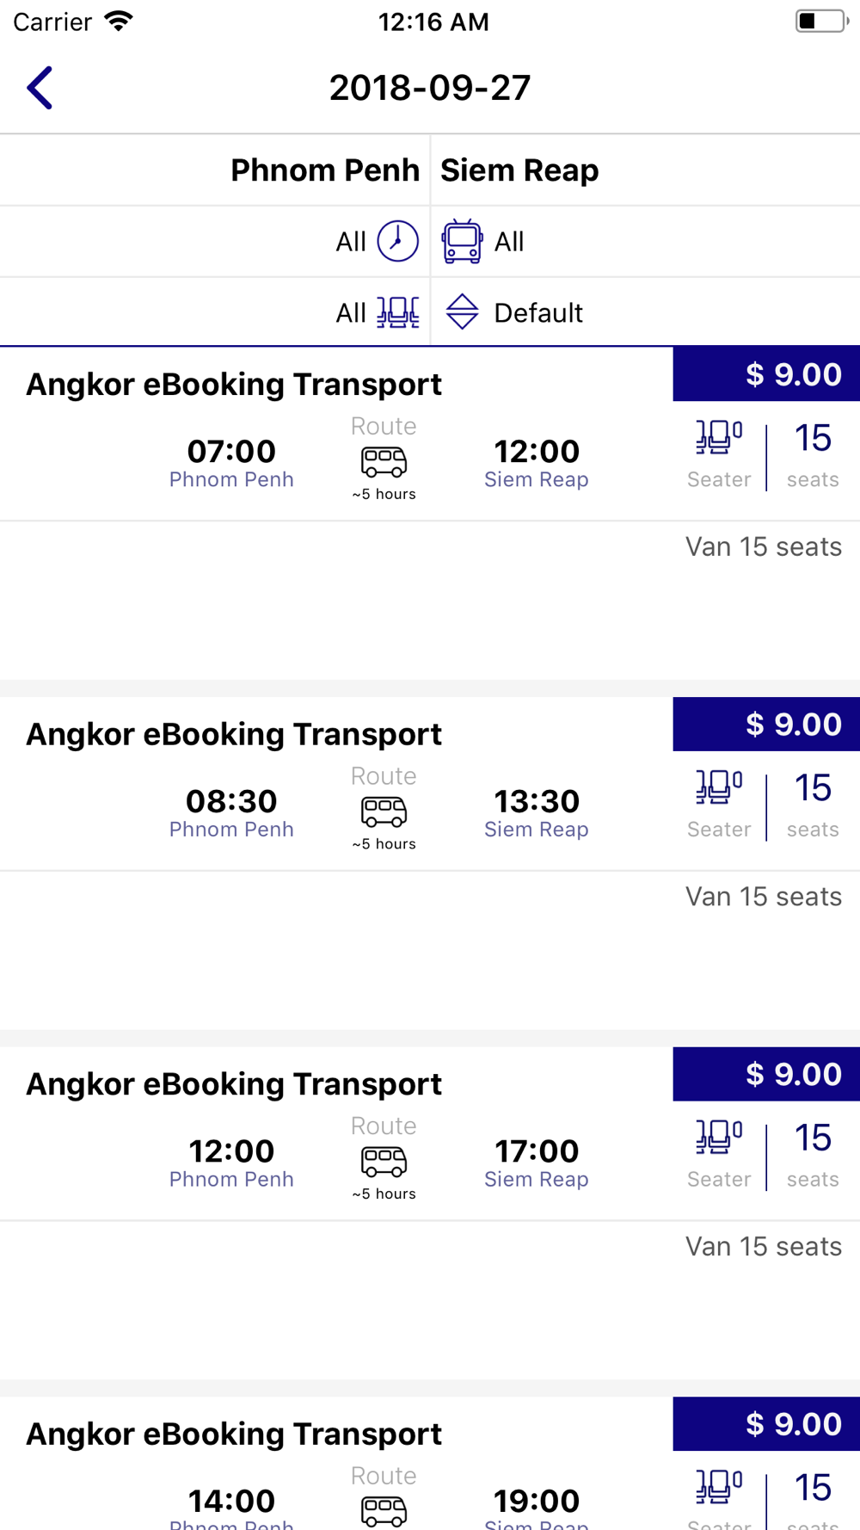The image size is (860, 1530).
Task: Open the departure time clock filter
Action: pyautogui.click(x=397, y=241)
